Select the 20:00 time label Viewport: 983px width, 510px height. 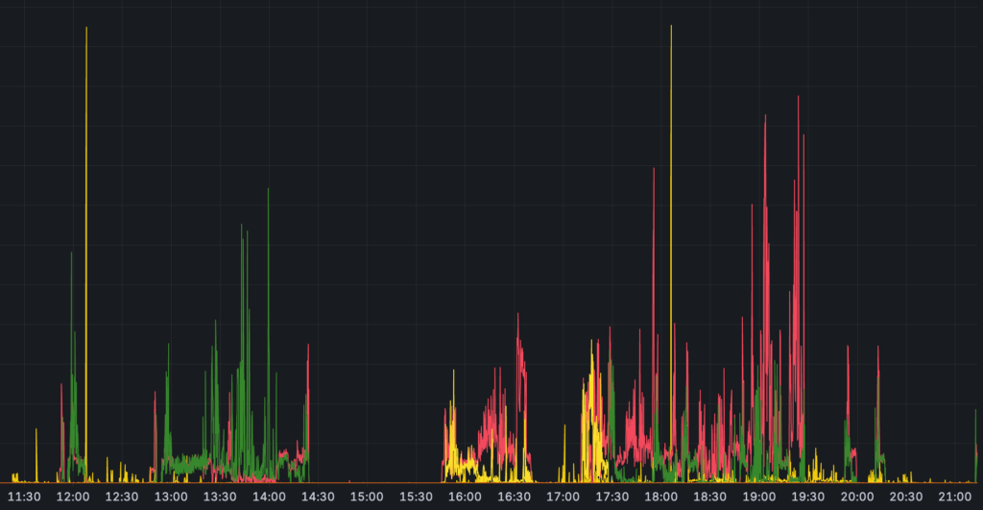(856, 497)
